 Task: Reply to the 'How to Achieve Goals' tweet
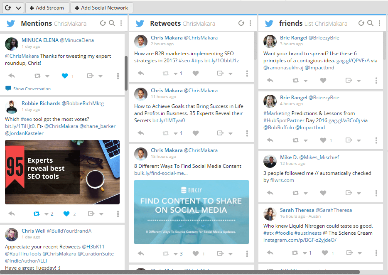pyautogui.click(x=141, y=133)
